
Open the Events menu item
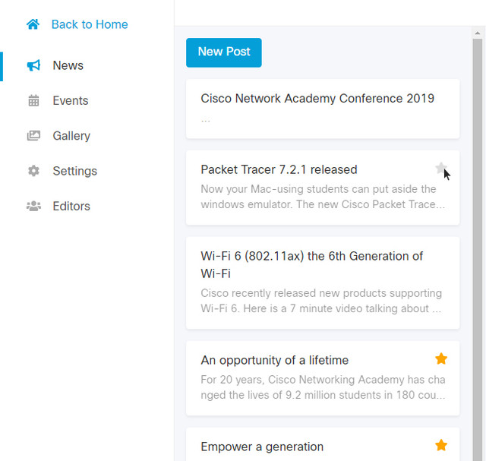pos(71,100)
